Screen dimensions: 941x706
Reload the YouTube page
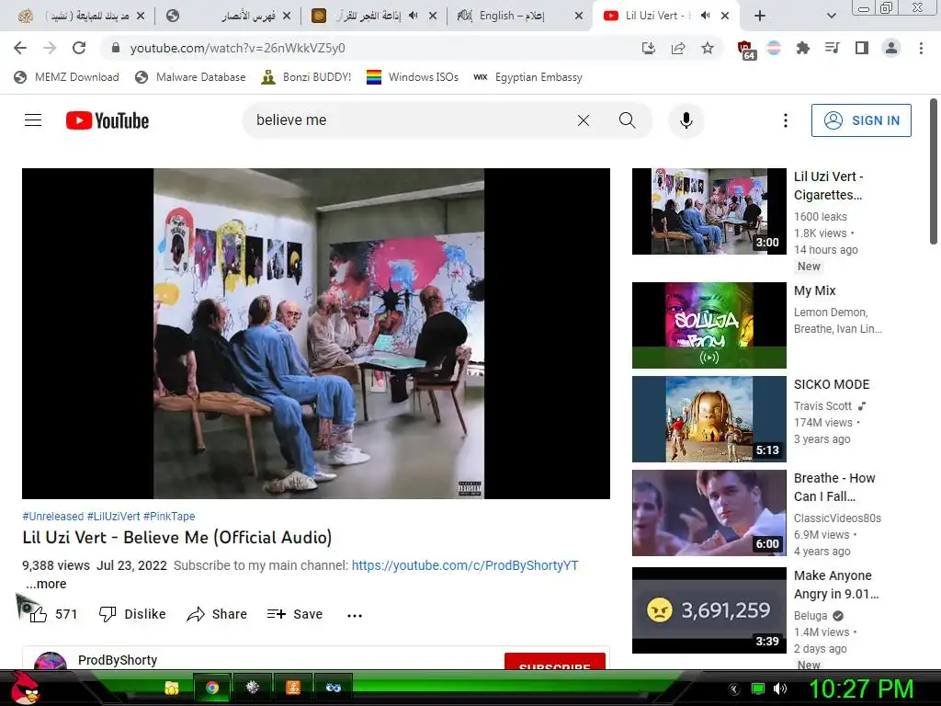79,48
